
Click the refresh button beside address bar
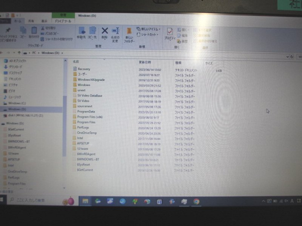(x=291, y=57)
